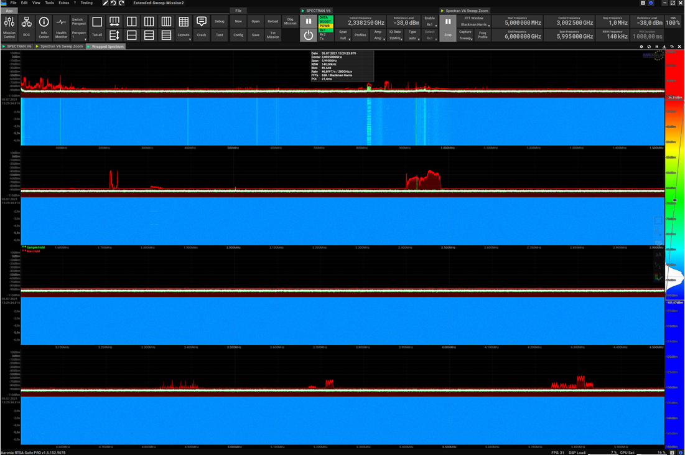The height and width of the screenshot is (455, 685).
Task: Click the Tab all layout icon
Action: [97, 27]
